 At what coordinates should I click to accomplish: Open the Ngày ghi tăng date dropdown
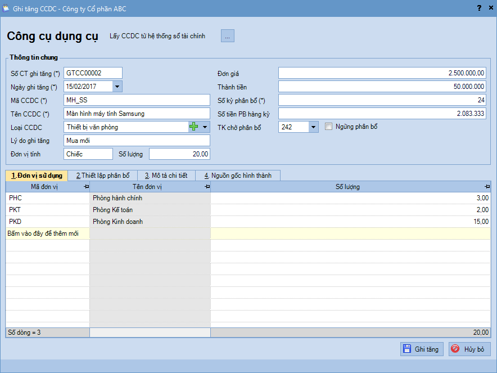117,87
